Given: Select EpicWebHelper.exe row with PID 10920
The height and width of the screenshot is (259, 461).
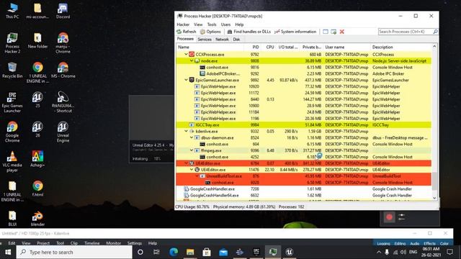Looking at the screenshot, I should 303,86.
